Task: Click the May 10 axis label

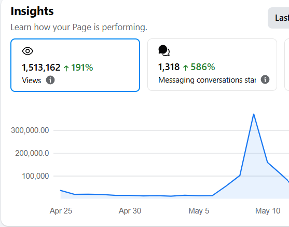Action: coord(268,211)
